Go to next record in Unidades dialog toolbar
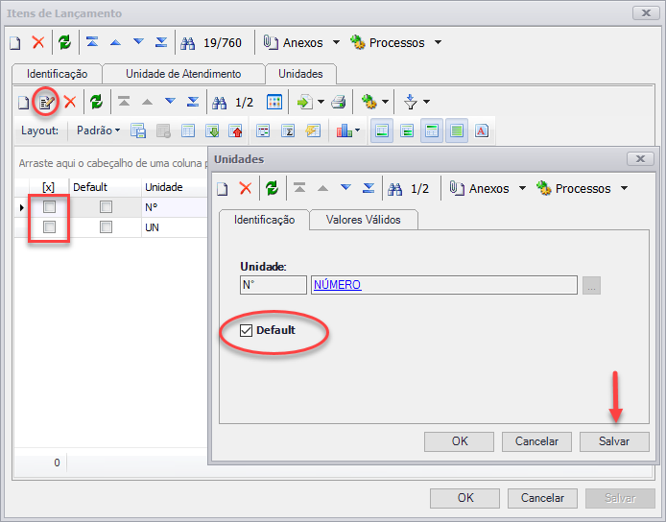Image resolution: width=666 pixels, height=522 pixels. 345,187
